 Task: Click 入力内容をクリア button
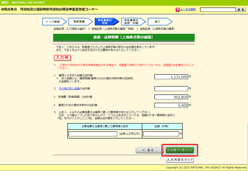point(180,160)
